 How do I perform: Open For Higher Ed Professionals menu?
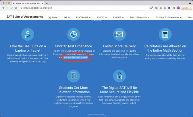[x=169, y=17]
